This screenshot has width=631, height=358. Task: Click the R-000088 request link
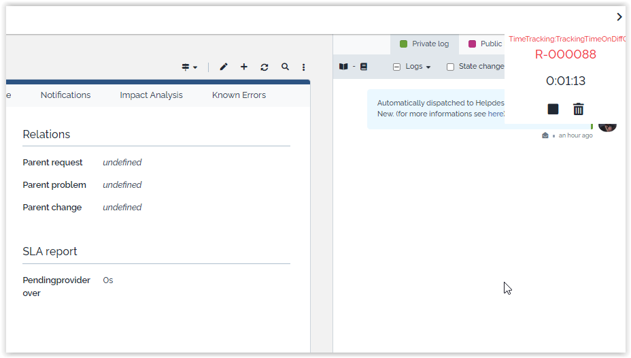(565, 54)
